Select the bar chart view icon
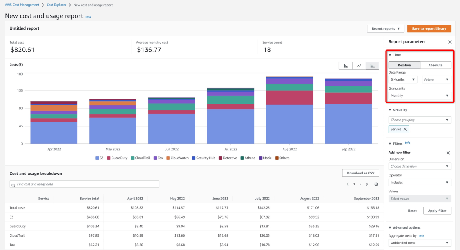460x250 pixels. [345, 66]
